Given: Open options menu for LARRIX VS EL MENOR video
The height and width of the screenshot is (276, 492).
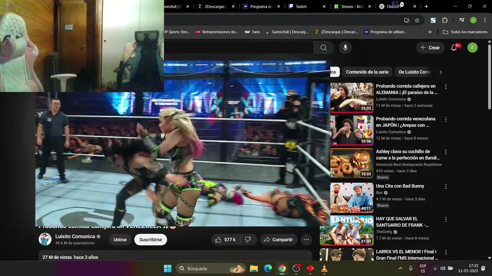Looking at the screenshot, I should [446, 253].
